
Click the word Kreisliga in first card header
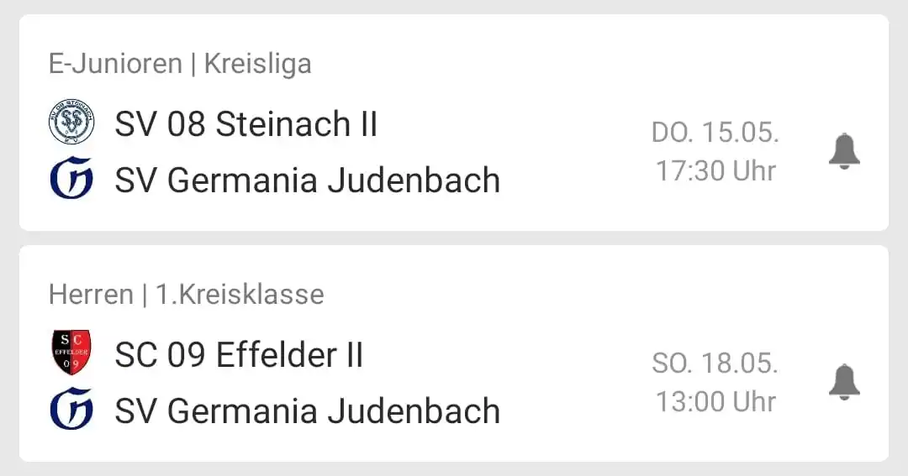coord(258,64)
